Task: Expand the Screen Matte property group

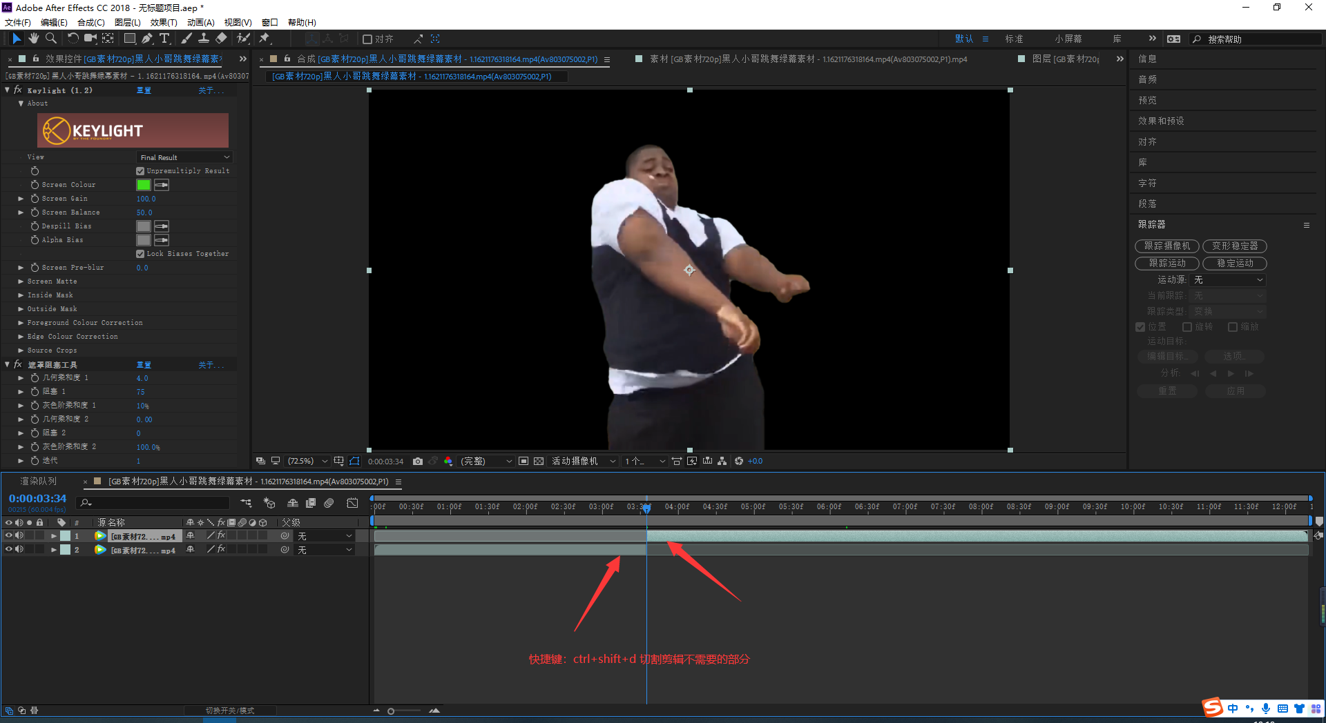Action: pos(21,281)
